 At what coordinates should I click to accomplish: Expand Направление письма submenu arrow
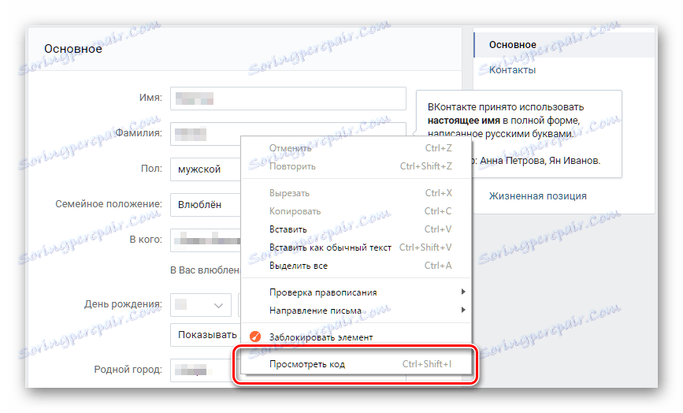pyautogui.click(x=463, y=310)
